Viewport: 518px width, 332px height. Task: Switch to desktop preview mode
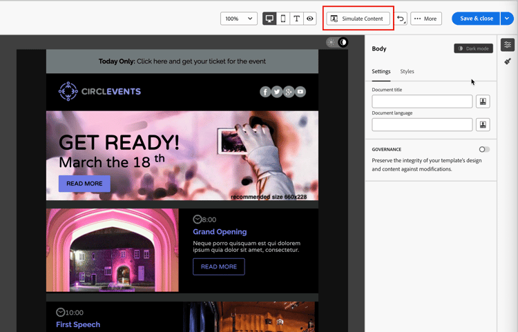269,19
